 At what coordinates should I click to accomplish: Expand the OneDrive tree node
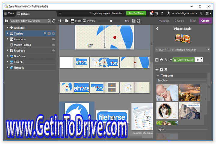click(x=7, y=56)
